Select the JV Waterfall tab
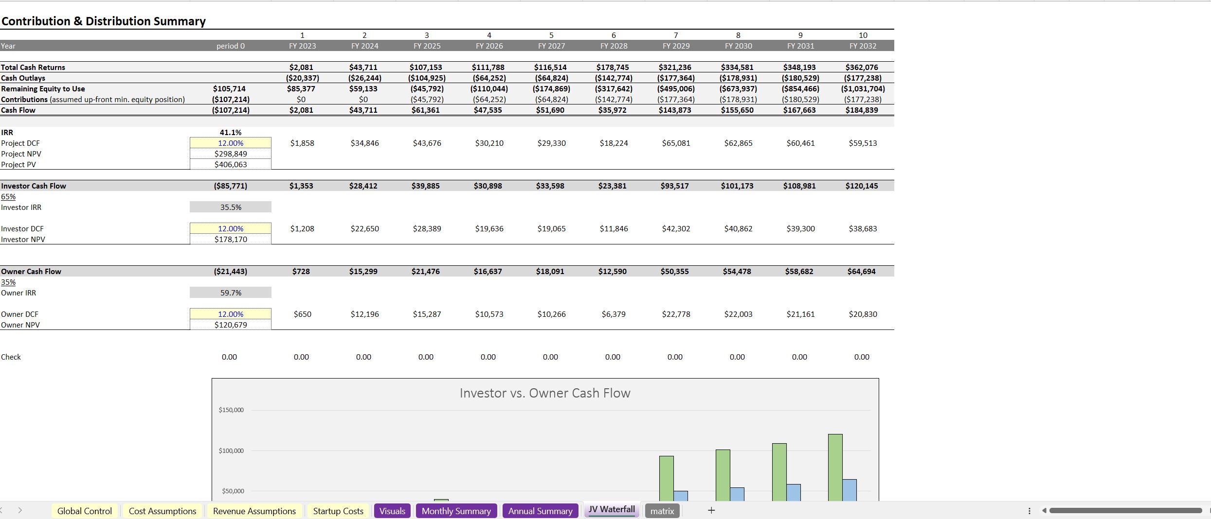1211x519 pixels. coord(612,510)
